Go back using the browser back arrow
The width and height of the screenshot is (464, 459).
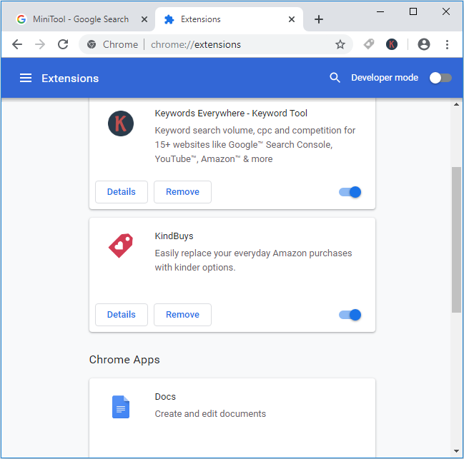[x=17, y=44]
